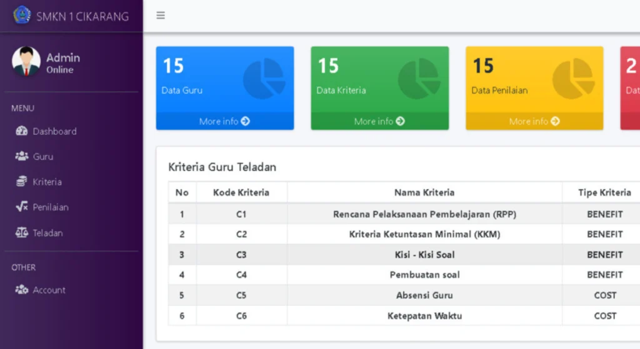Click the Teladan balance scale icon
The image size is (640, 349).
[x=22, y=233]
